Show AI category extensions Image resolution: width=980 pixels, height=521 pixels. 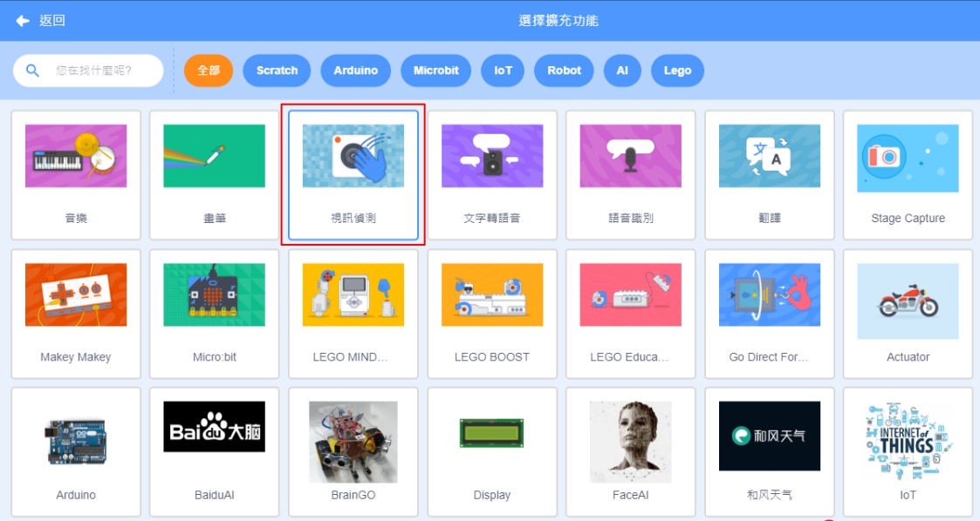point(622,71)
